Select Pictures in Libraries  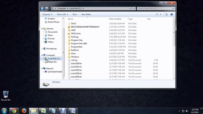[x=51, y=39]
